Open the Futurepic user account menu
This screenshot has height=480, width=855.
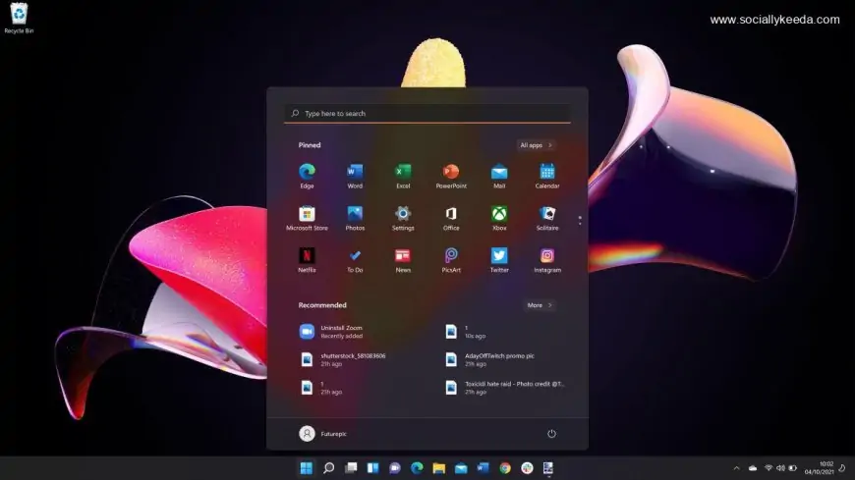click(x=322, y=434)
